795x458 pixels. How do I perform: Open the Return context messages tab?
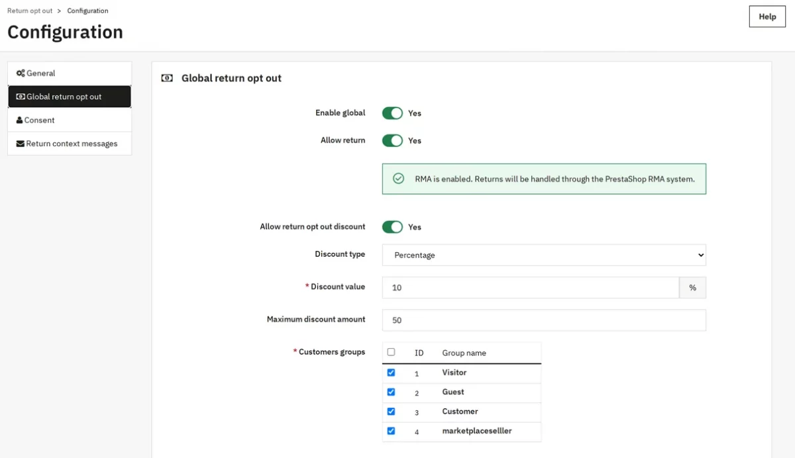tap(70, 144)
